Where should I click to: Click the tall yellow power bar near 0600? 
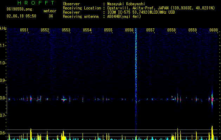212,133
